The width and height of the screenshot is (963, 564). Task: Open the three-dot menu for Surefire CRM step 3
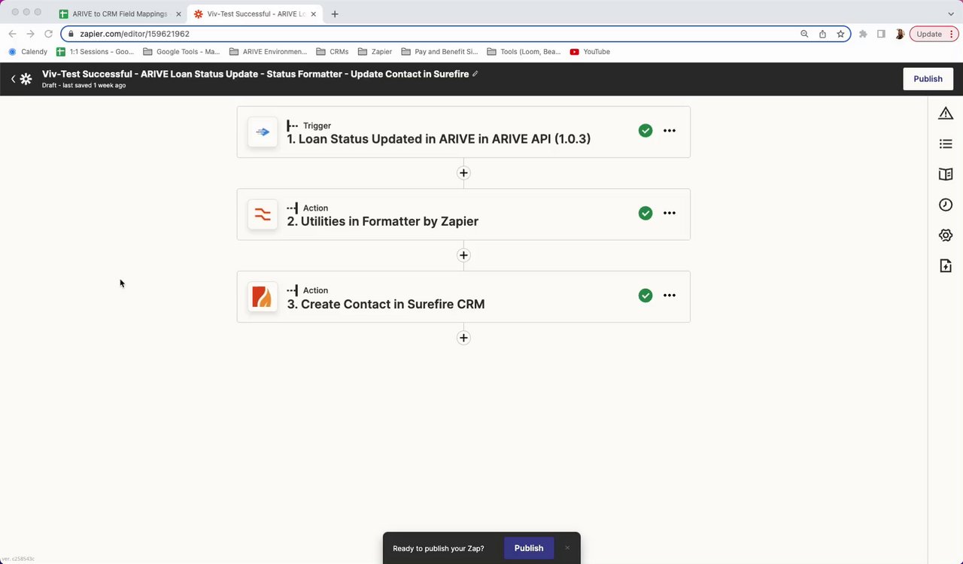(x=670, y=296)
